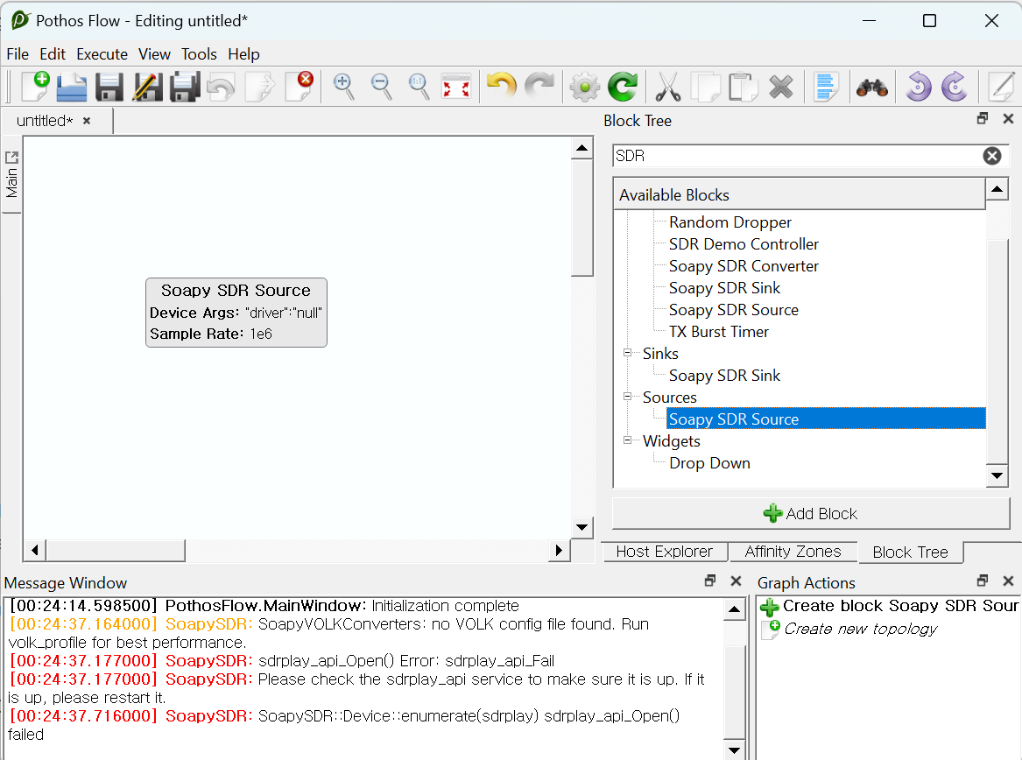Switch to the Host Explorer tab
The image size is (1022, 760).
(664, 552)
